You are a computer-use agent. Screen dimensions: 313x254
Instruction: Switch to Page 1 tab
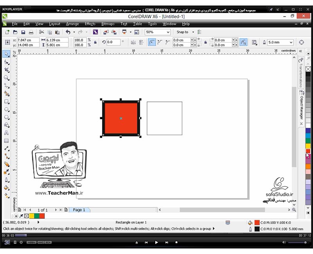tap(79, 210)
